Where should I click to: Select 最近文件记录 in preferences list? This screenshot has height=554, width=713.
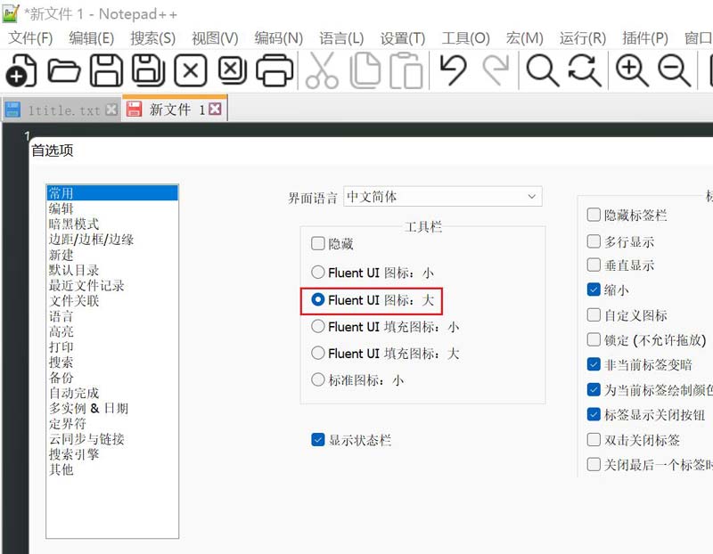[x=112, y=285]
